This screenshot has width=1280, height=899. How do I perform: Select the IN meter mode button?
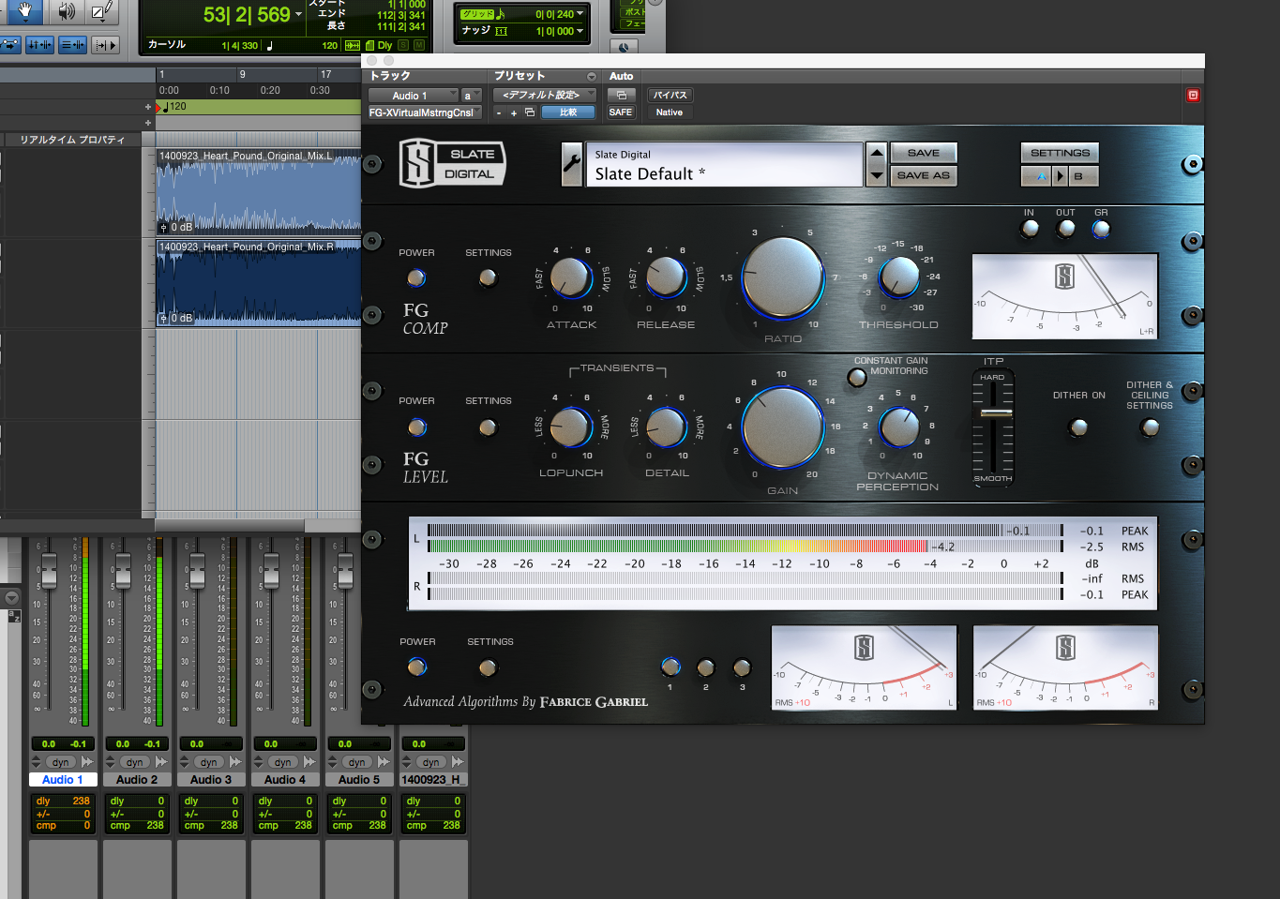click(x=1030, y=228)
